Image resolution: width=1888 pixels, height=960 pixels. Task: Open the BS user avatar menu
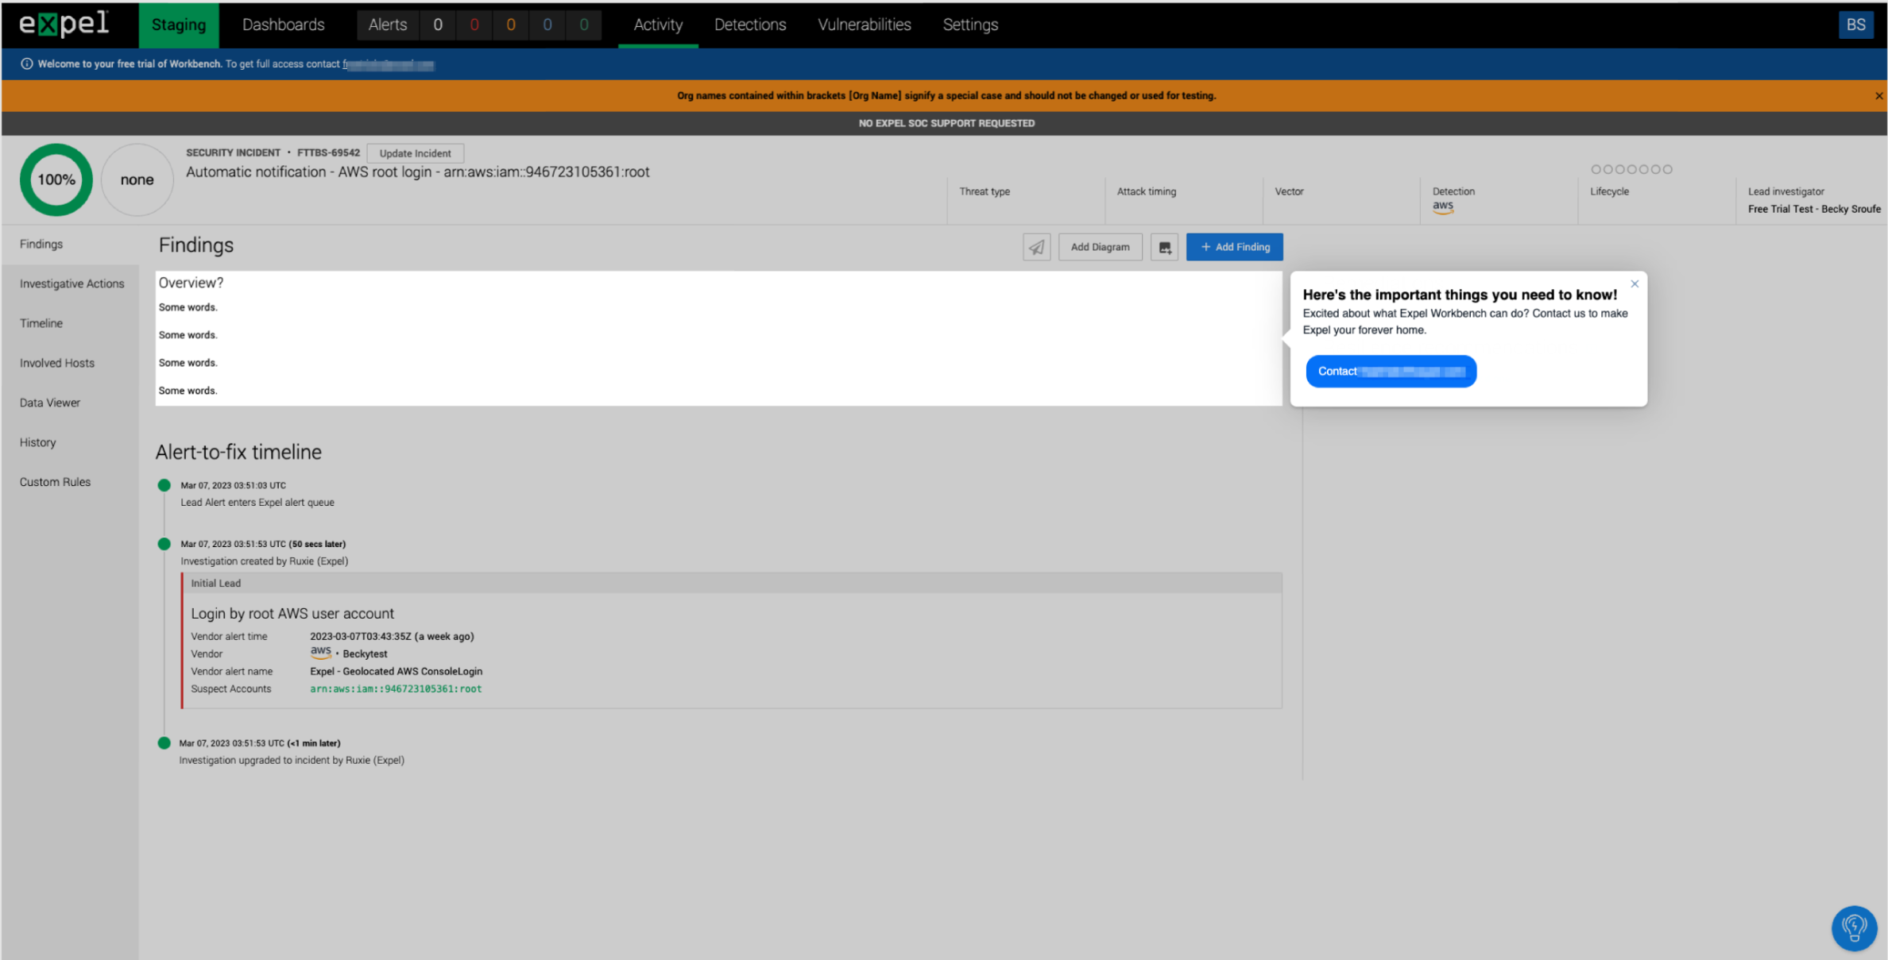(x=1855, y=25)
